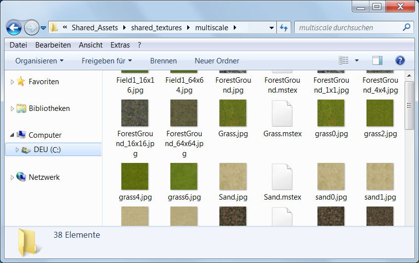Expand the arrow after multiscale
The height and width of the screenshot is (263, 419).
tap(235, 28)
